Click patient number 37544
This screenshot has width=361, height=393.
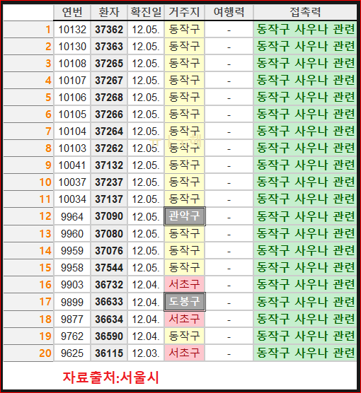[x=109, y=268]
